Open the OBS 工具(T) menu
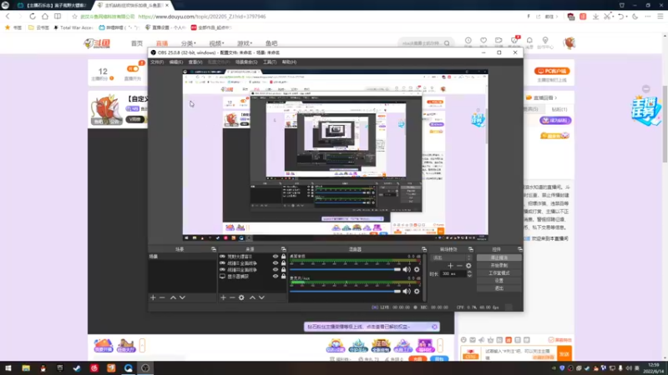The width and height of the screenshot is (668, 375). click(x=270, y=62)
